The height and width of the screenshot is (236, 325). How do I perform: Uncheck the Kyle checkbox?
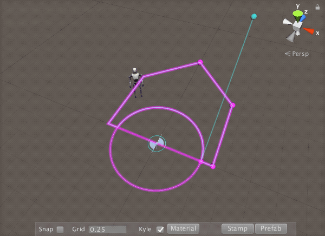click(x=160, y=230)
